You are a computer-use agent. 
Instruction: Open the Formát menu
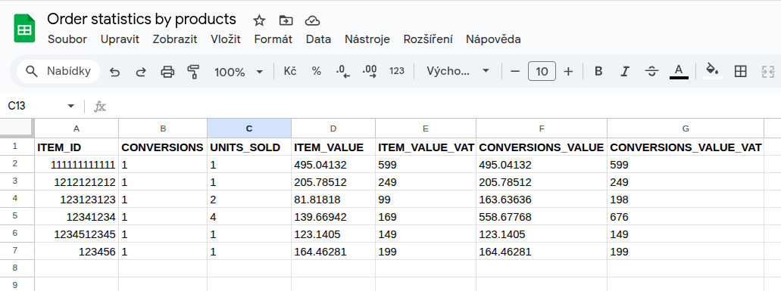point(273,39)
